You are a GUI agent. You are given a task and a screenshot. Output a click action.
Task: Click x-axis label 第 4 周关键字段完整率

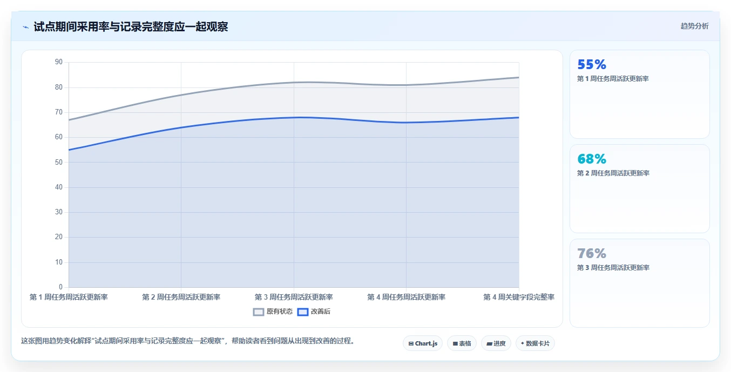pyautogui.click(x=519, y=297)
